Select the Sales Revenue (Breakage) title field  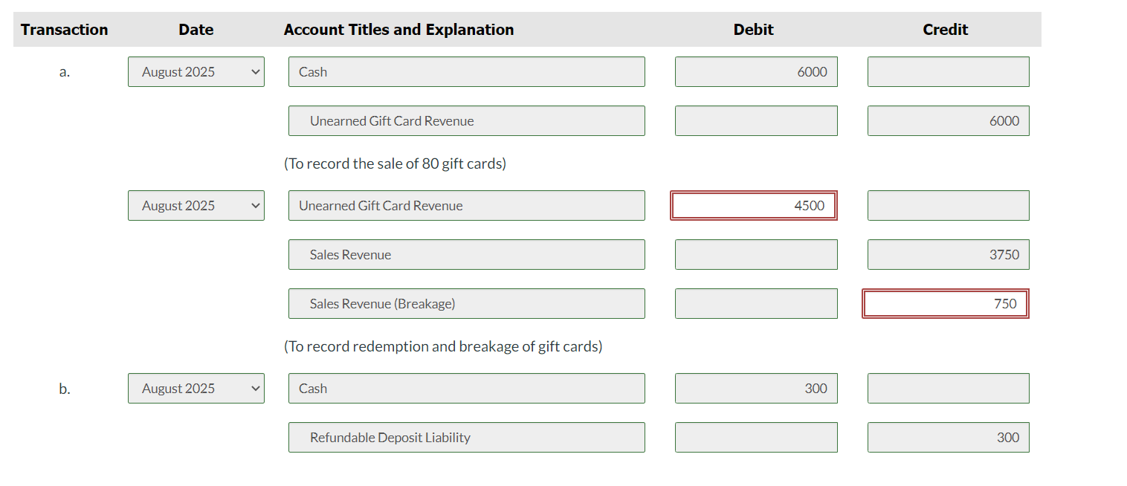[x=466, y=303]
